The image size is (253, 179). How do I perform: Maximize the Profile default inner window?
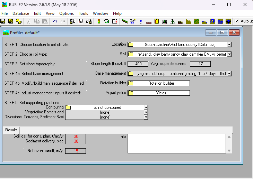click(x=223, y=32)
